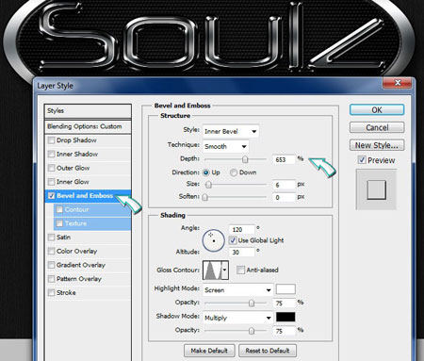The image size is (424, 361).
Task: Enable the Contour checkbox
Action: point(59,209)
